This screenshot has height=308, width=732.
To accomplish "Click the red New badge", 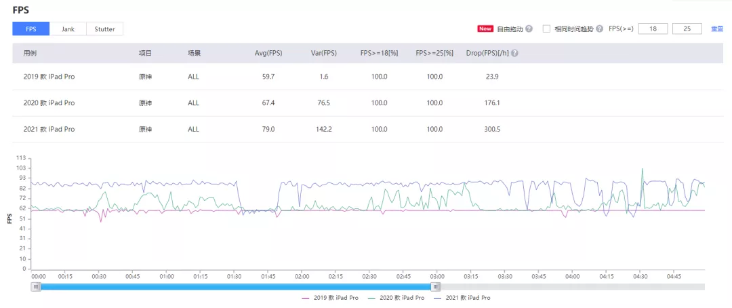I will tap(485, 29).
